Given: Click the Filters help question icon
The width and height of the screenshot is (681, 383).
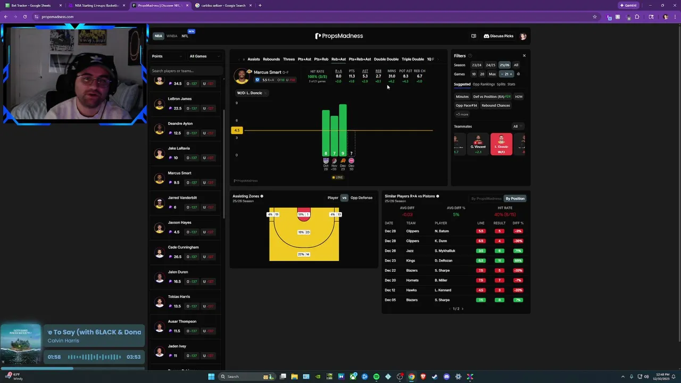Looking at the screenshot, I should [x=470, y=56].
